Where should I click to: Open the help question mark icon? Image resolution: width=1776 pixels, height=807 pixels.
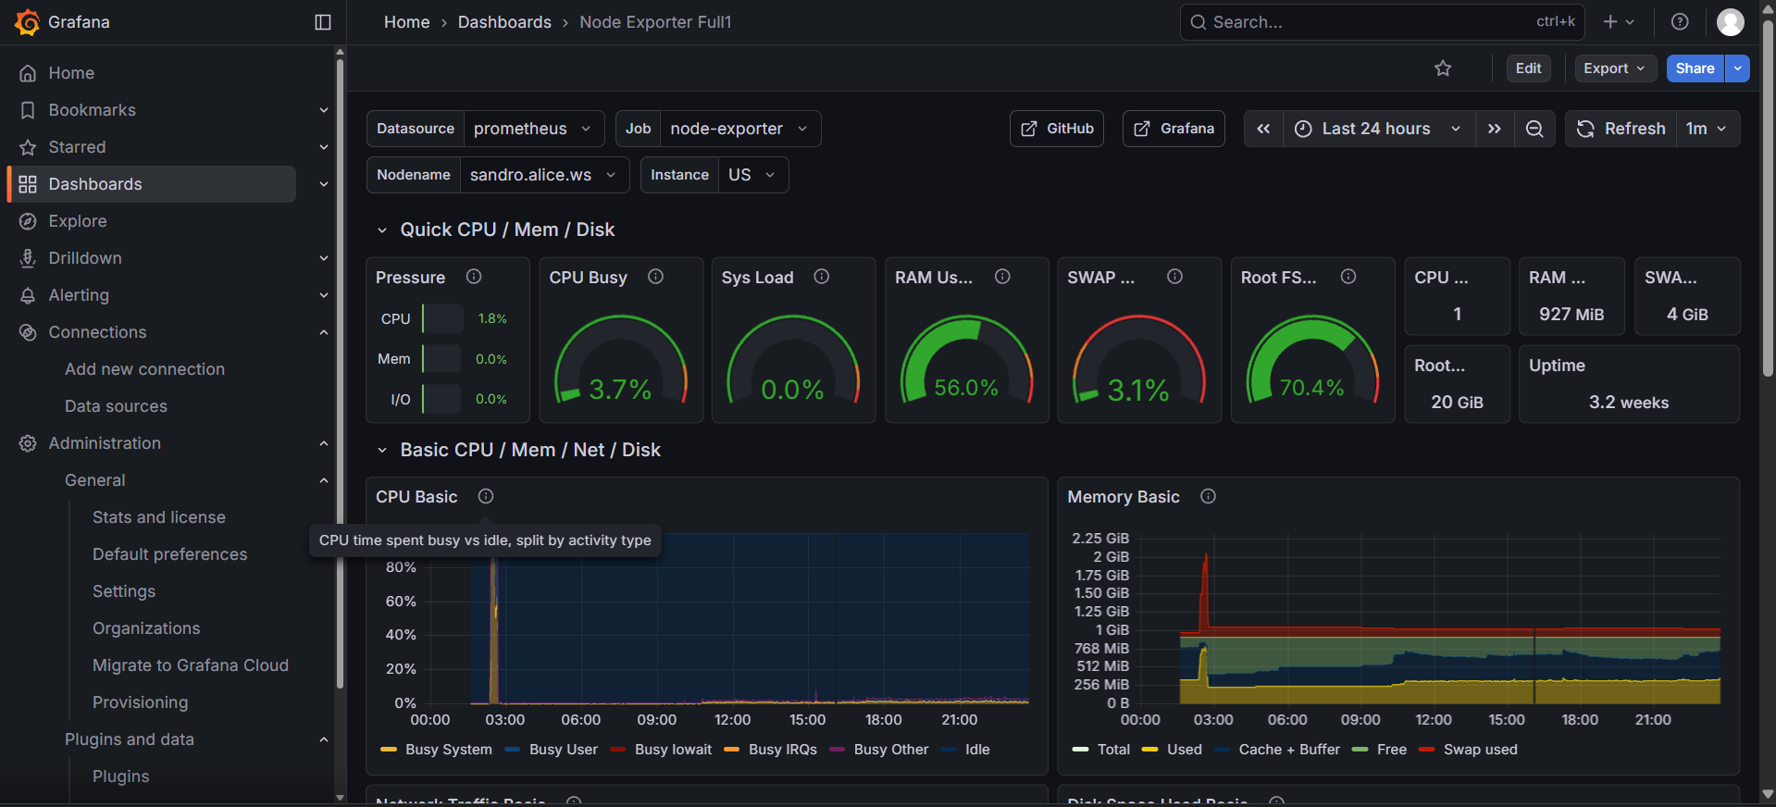coord(1679,22)
